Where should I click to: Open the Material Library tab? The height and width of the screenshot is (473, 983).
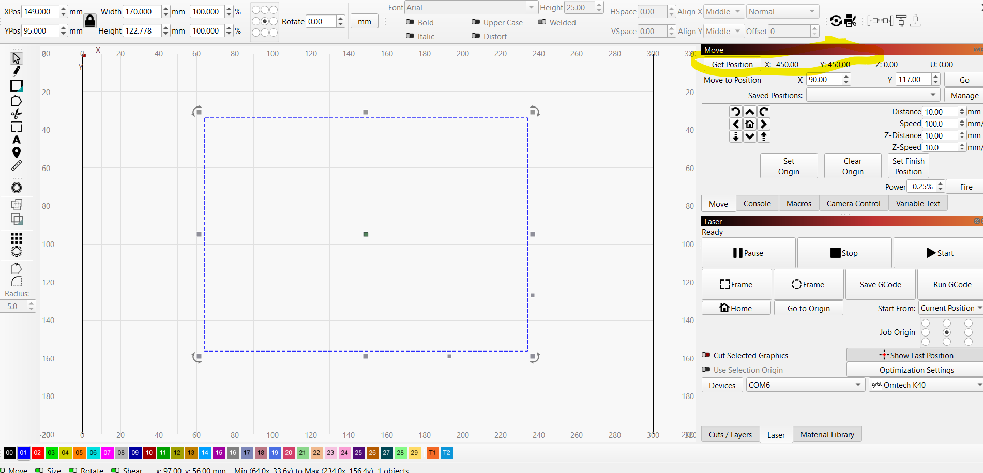click(x=827, y=435)
